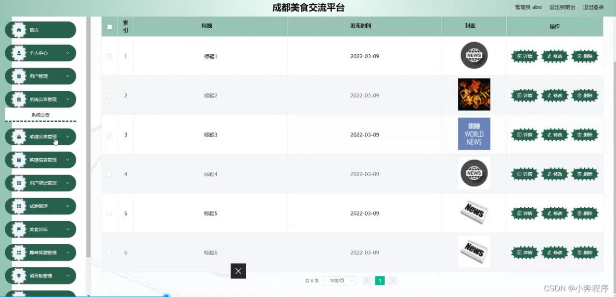Go to page 1 in pagination

[380, 280]
